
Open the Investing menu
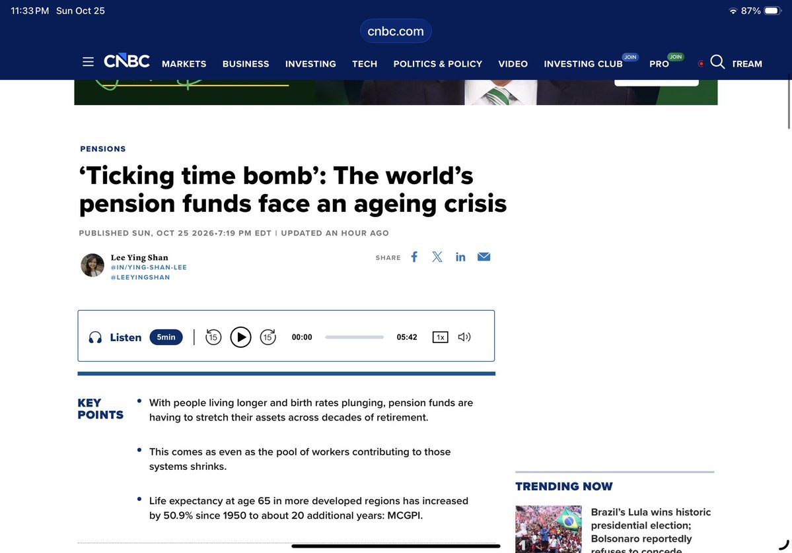point(310,64)
